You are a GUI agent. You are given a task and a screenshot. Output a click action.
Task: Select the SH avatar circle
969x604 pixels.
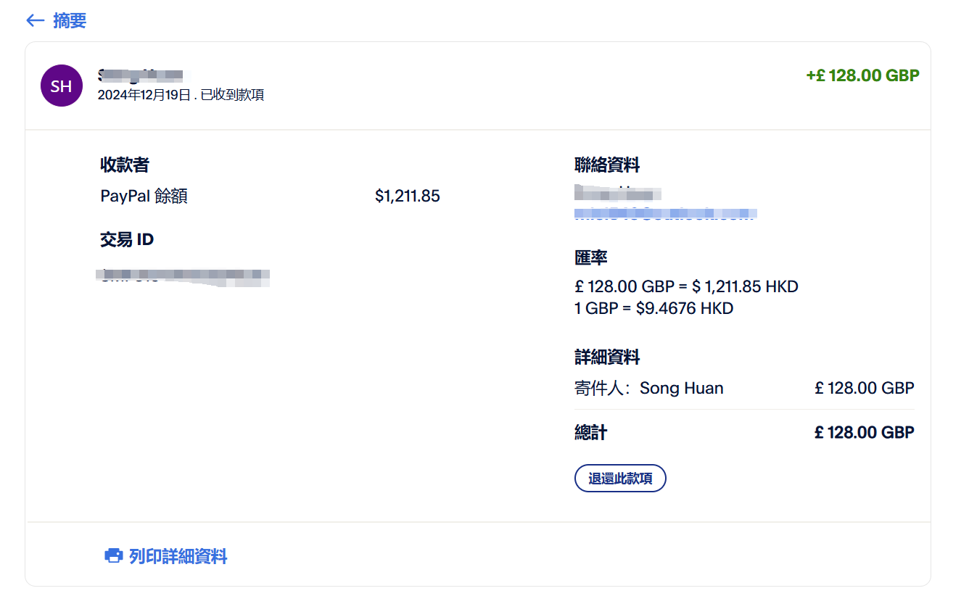pyautogui.click(x=62, y=86)
